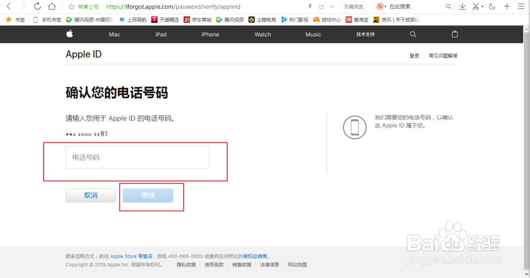The width and height of the screenshot is (530, 278).
Task: Open the 隐私政策 privacy policy link
Action: 186,265
